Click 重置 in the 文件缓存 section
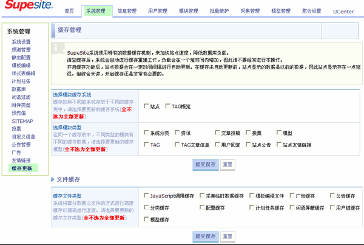The image size is (364, 245). point(227,235)
